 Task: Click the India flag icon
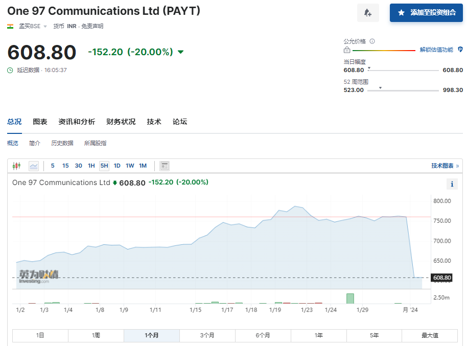pos(10,26)
